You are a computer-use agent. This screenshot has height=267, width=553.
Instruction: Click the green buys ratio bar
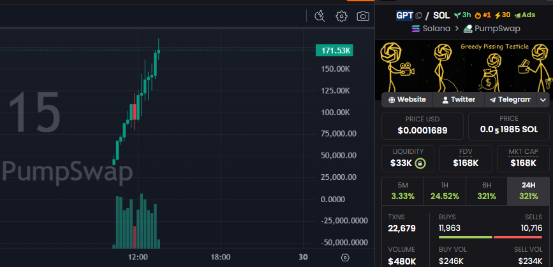pyautogui.click(x=465, y=237)
